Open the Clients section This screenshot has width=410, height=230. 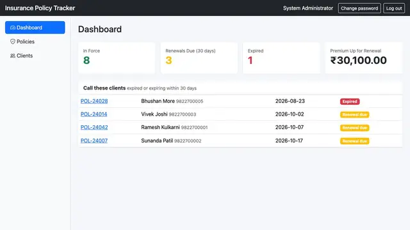coord(35,56)
